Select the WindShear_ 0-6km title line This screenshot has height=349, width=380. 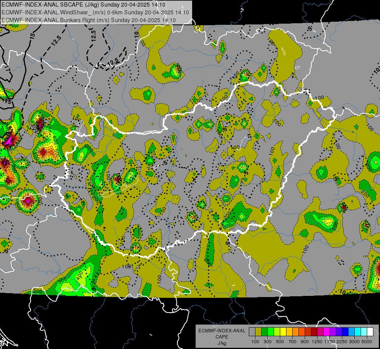tap(95, 12)
